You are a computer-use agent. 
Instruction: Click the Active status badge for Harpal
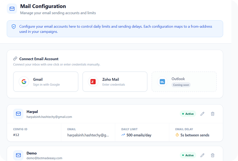point(188,114)
